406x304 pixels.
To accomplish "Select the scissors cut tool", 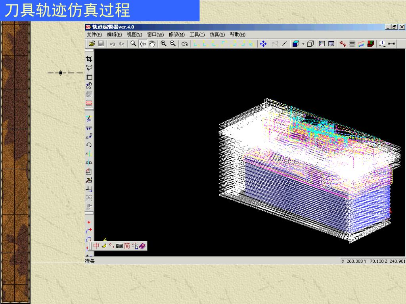I will coord(89,119).
